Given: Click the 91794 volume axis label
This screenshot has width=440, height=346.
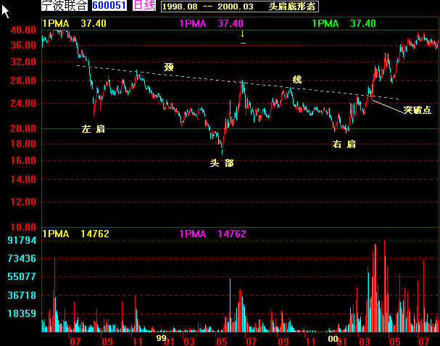Looking at the screenshot, I should tap(22, 240).
